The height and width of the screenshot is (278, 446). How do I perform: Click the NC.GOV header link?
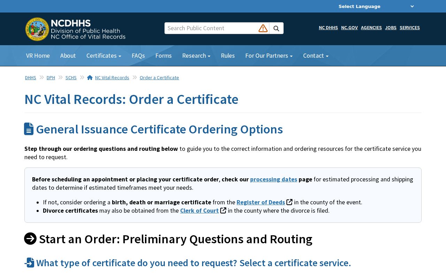[349, 28]
